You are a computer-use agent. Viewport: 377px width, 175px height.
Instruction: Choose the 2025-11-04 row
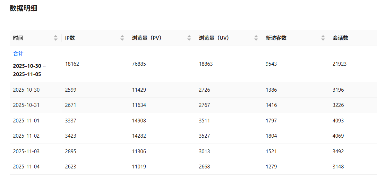(x=26, y=167)
